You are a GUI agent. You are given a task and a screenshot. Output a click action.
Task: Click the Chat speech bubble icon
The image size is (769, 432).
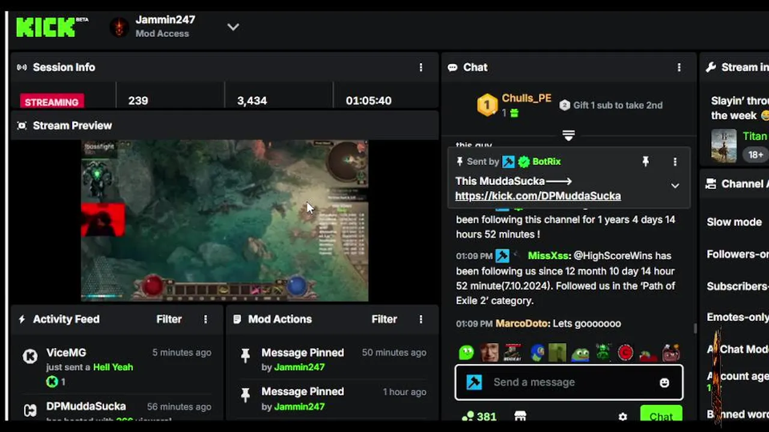[452, 67]
